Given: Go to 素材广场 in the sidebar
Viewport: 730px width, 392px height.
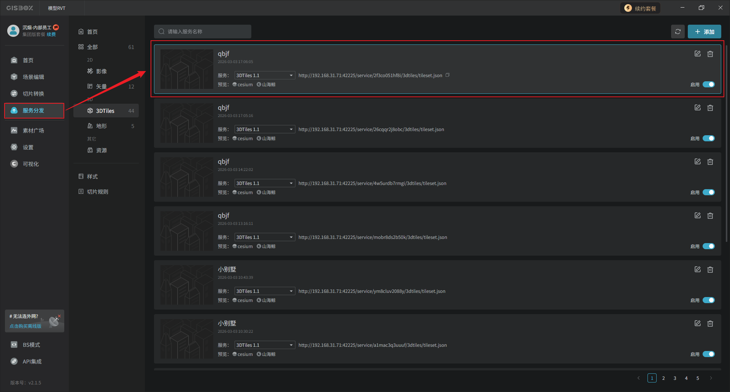Looking at the screenshot, I should 33,131.
